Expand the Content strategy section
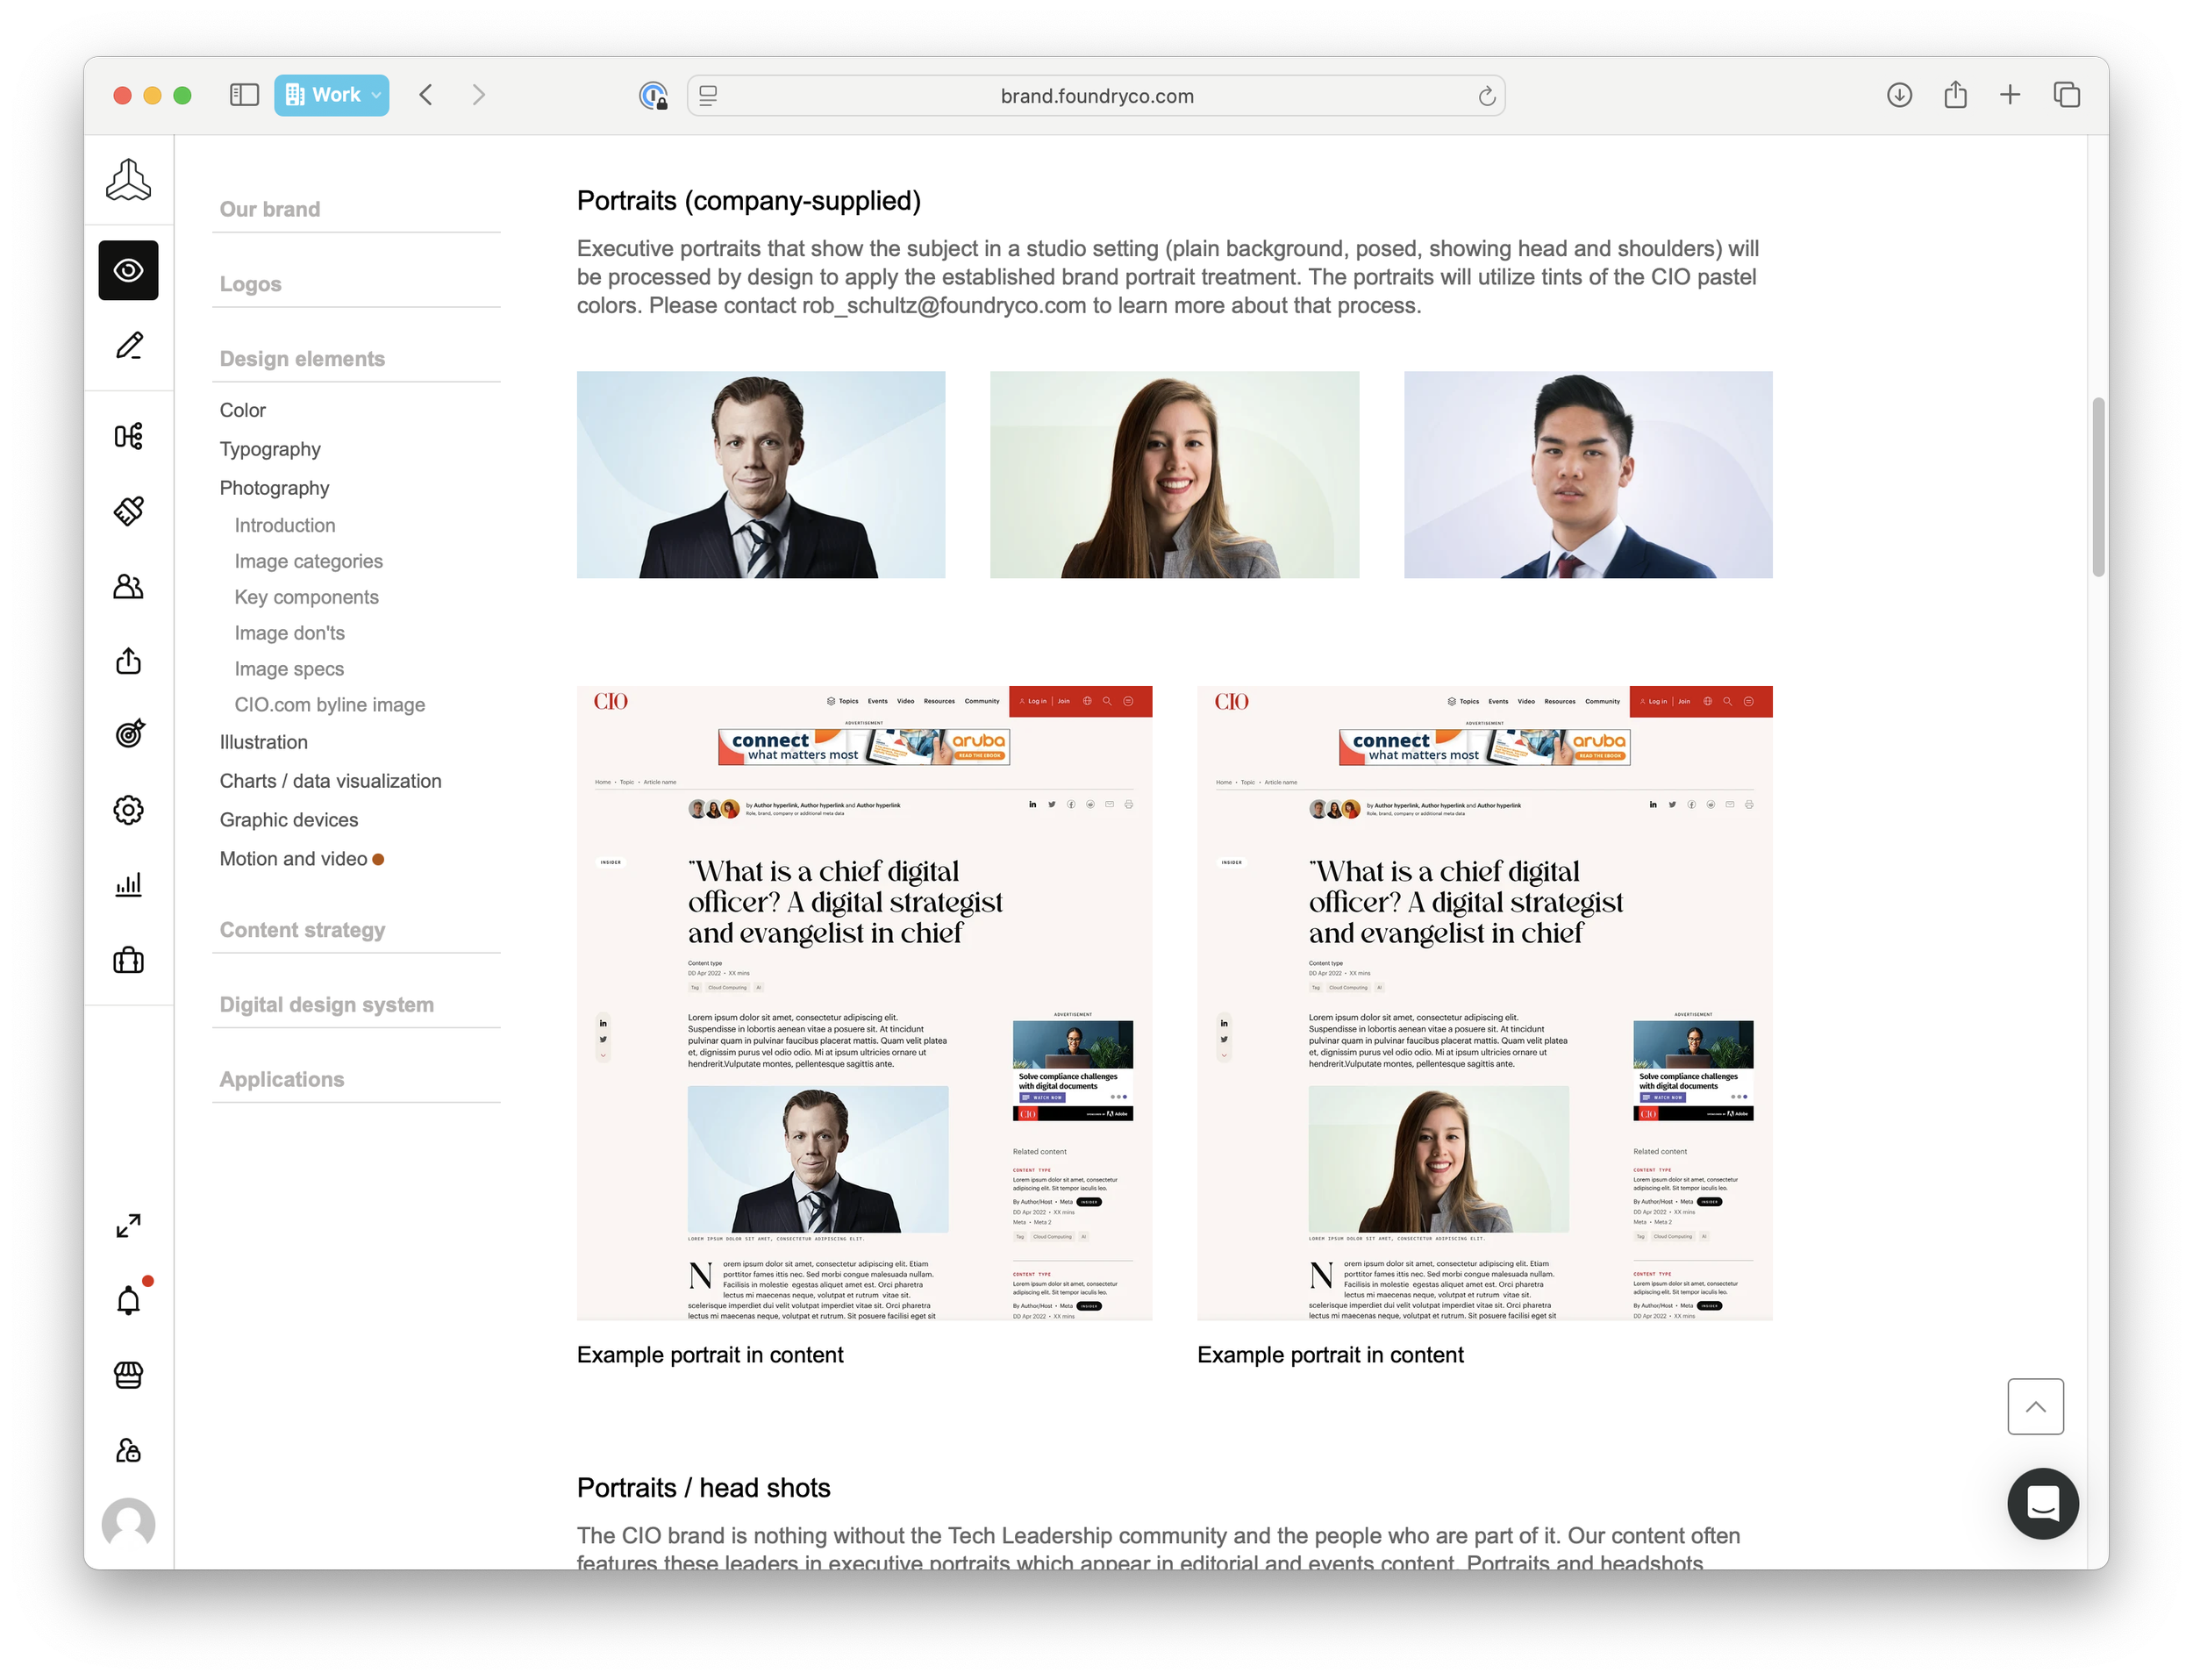The height and width of the screenshot is (1680, 2193). (x=302, y=930)
